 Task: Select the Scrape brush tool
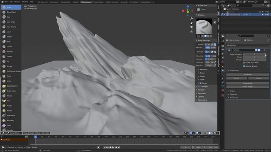click(x=11, y=66)
